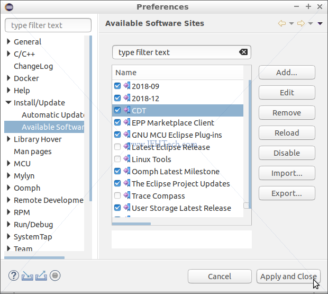
Task: Enable the Linux Tools site checkbox
Action: (x=117, y=159)
